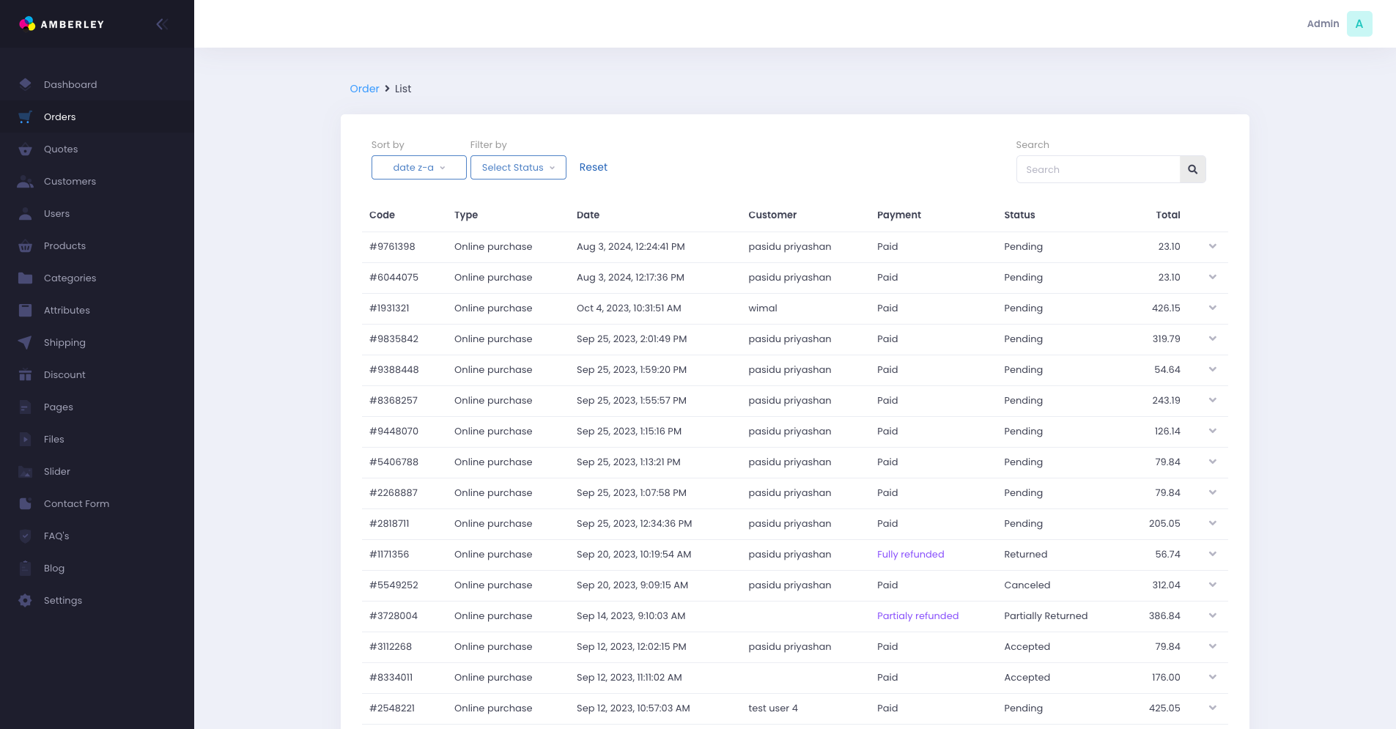
Task: Open the Slider manager
Action: pos(56,471)
